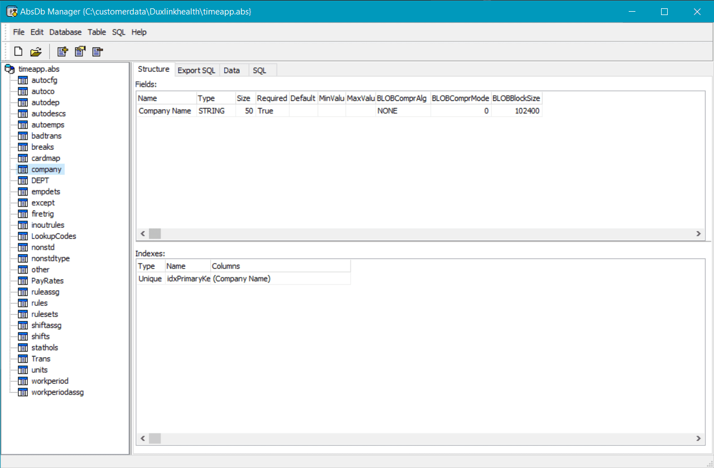Image resolution: width=714 pixels, height=468 pixels.
Task: Click the table icon next to badtrans
Action: [x=23, y=136]
